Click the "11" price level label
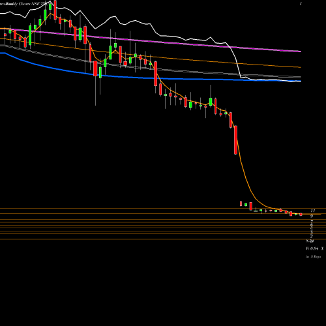Image resolution: width=326 pixels, height=326 pixels. click(x=313, y=211)
